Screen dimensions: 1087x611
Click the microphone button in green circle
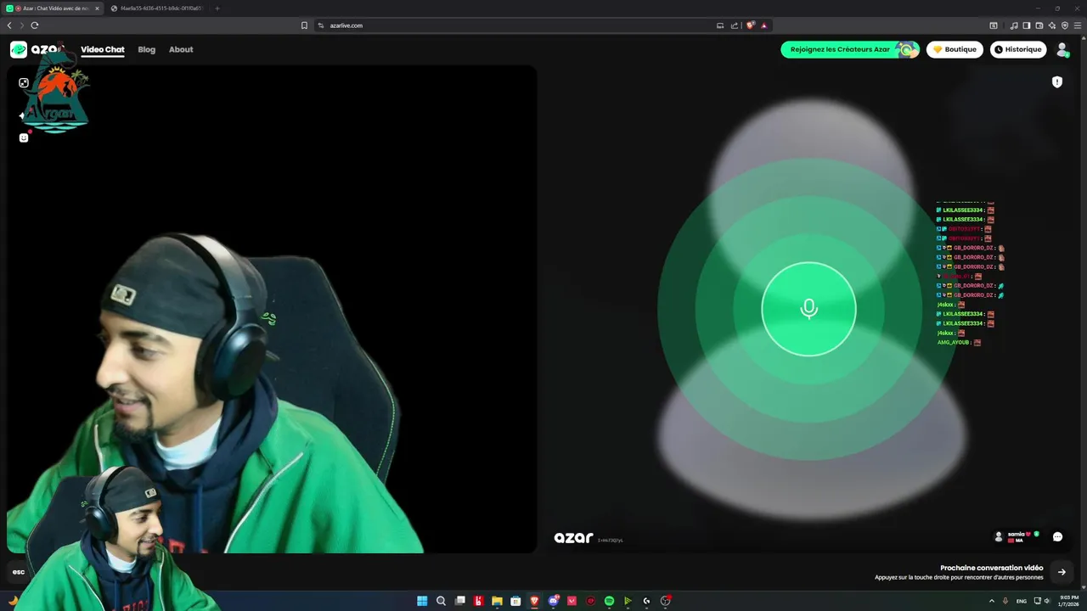808,309
